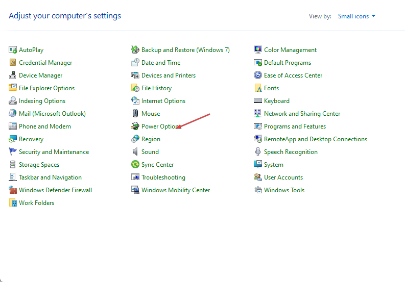Open the Programs and Features link
405x282 pixels.
[x=295, y=126]
